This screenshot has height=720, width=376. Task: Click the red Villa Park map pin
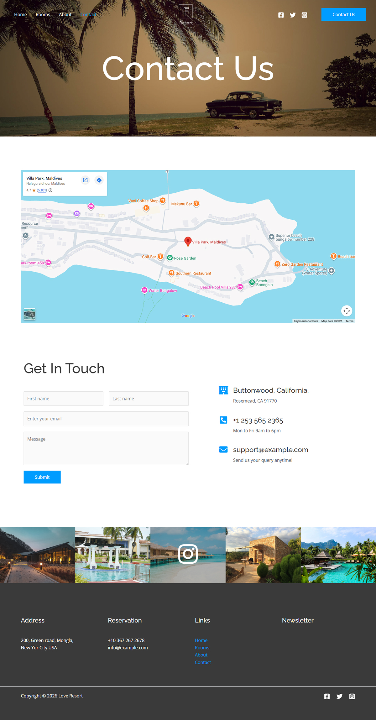tap(188, 242)
